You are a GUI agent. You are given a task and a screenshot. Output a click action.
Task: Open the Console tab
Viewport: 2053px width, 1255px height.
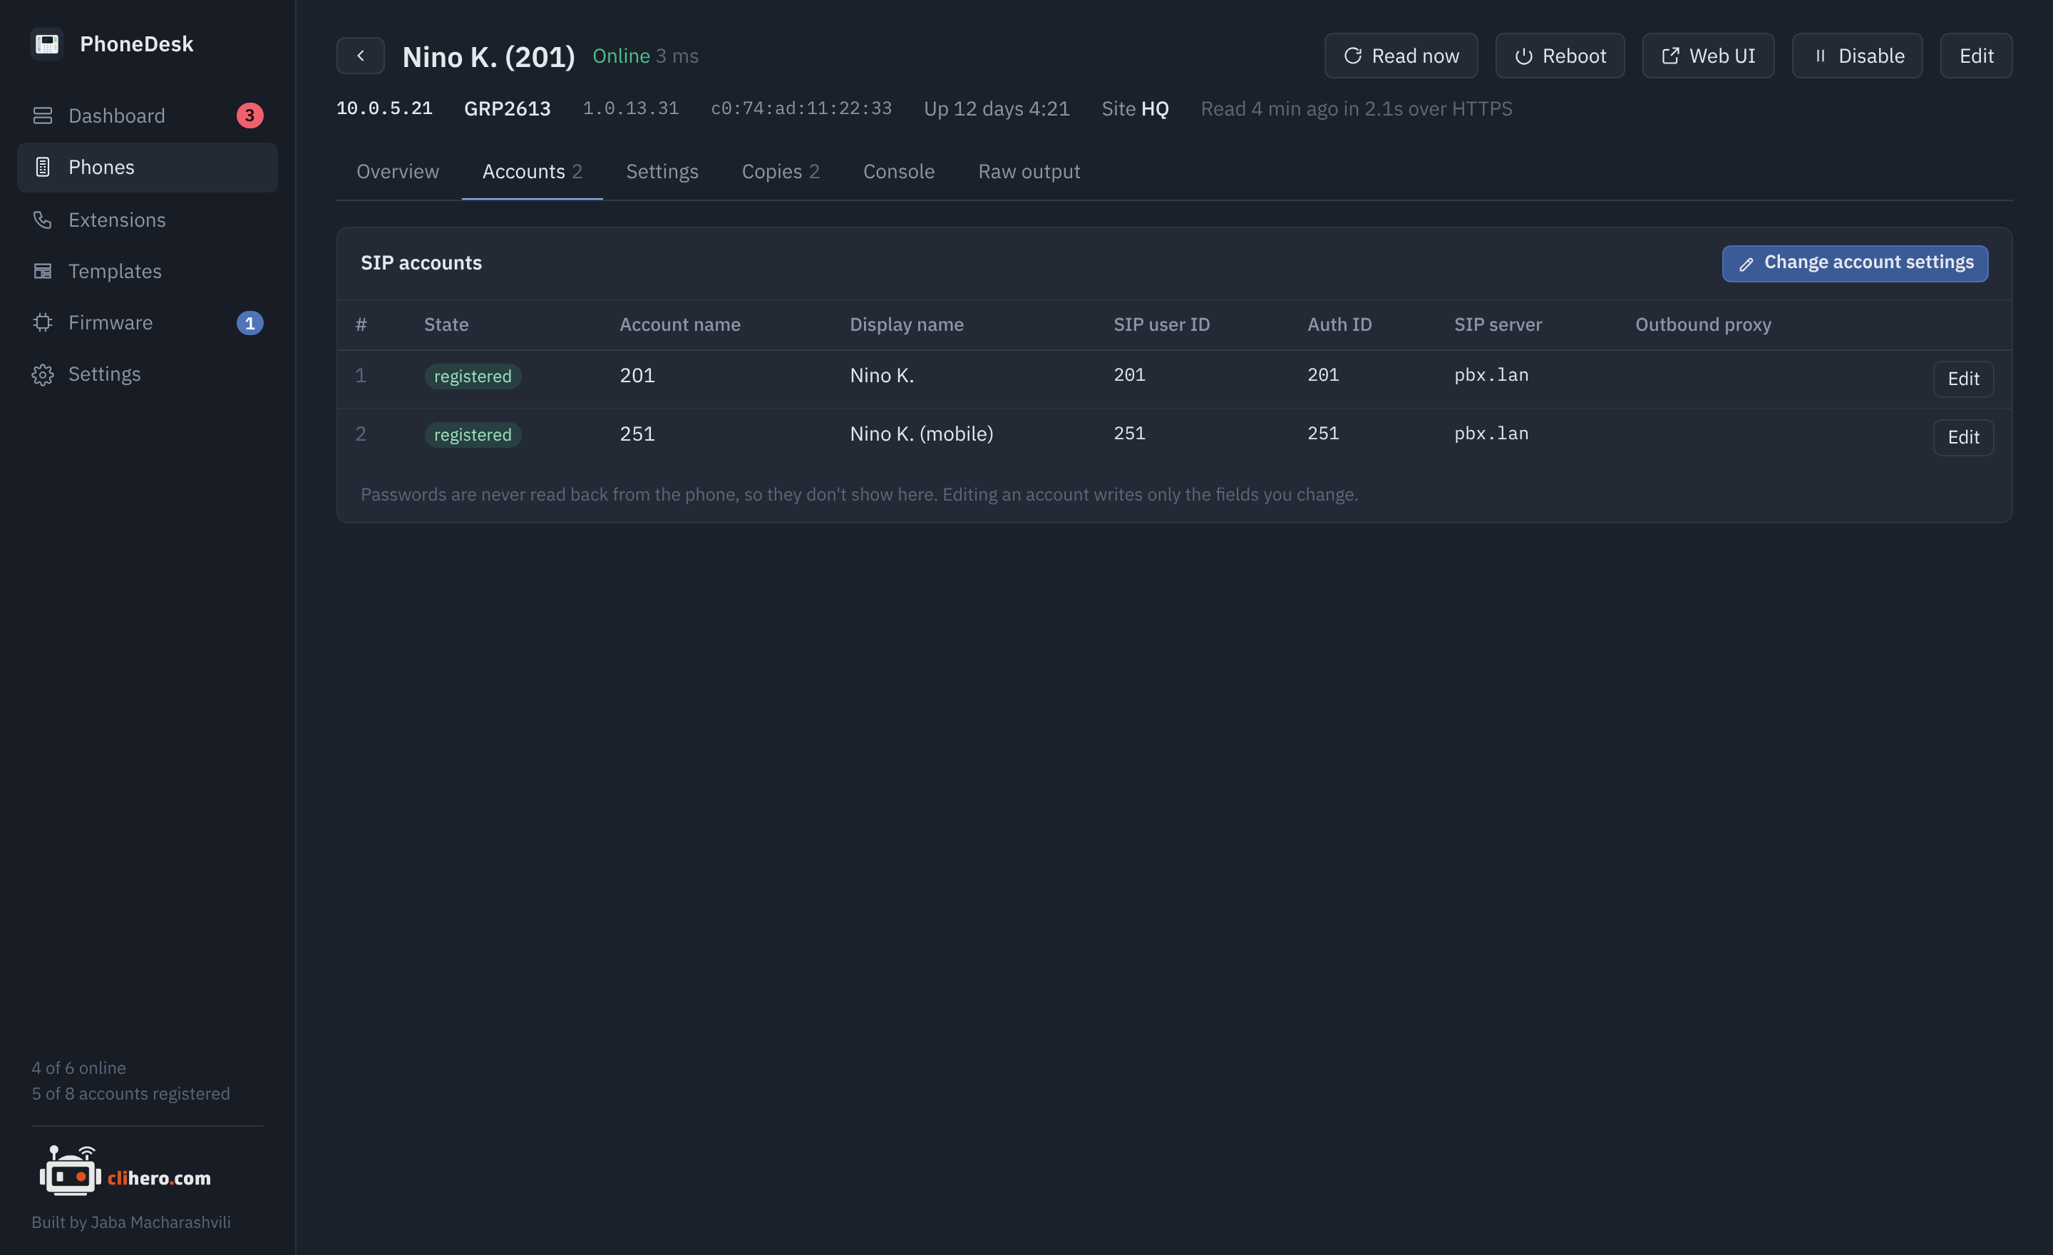[898, 172]
